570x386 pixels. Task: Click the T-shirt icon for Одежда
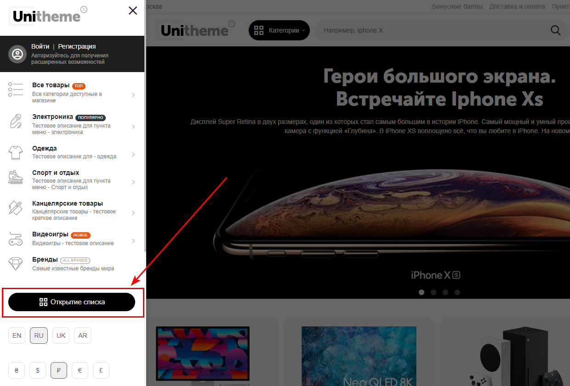click(16, 152)
